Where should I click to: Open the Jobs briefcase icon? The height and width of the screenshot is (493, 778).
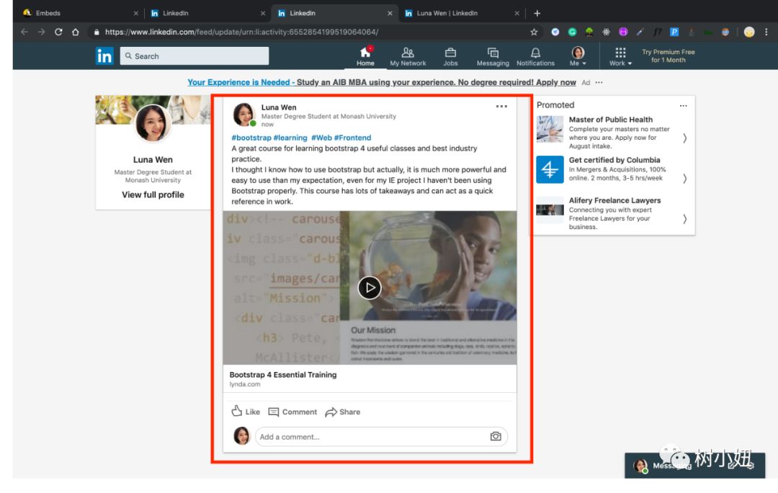(x=450, y=56)
